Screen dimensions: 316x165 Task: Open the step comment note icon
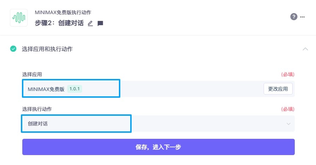(x=100, y=23)
